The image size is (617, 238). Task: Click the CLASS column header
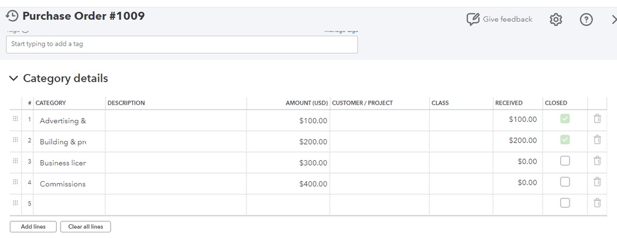[440, 103]
